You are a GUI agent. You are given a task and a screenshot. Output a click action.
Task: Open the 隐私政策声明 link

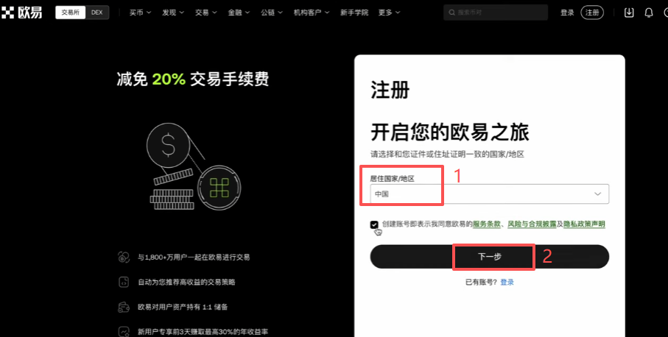[584, 224]
